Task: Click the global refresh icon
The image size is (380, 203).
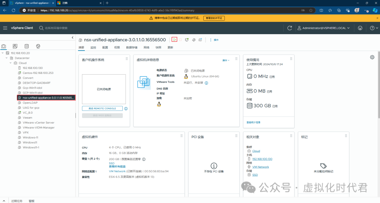Action: pos(290,28)
